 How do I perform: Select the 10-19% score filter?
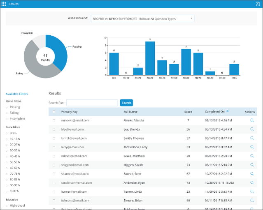(x=7, y=139)
